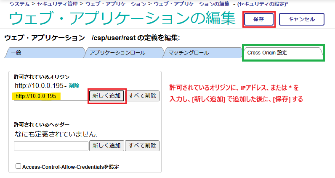335x178 pixels.
Task: Focus the allowed origin input field
Action: click(x=51, y=96)
